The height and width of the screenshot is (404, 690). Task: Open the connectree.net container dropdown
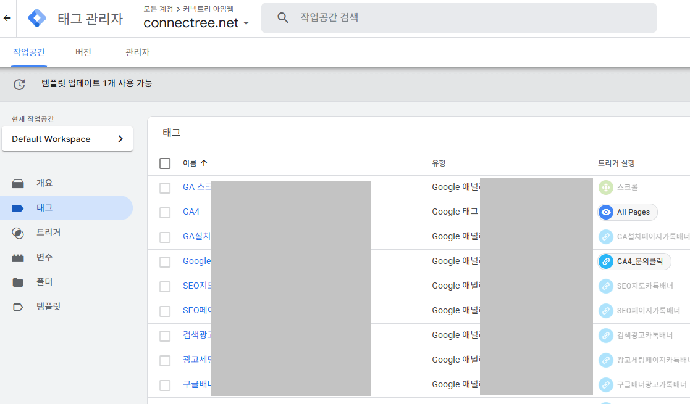click(x=196, y=23)
